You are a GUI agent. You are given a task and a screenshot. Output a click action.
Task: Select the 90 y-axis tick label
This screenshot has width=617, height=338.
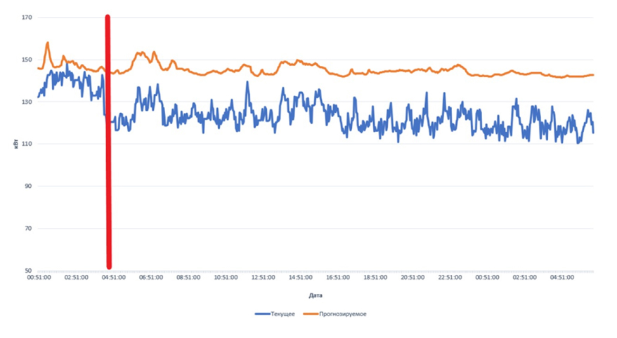click(x=29, y=186)
